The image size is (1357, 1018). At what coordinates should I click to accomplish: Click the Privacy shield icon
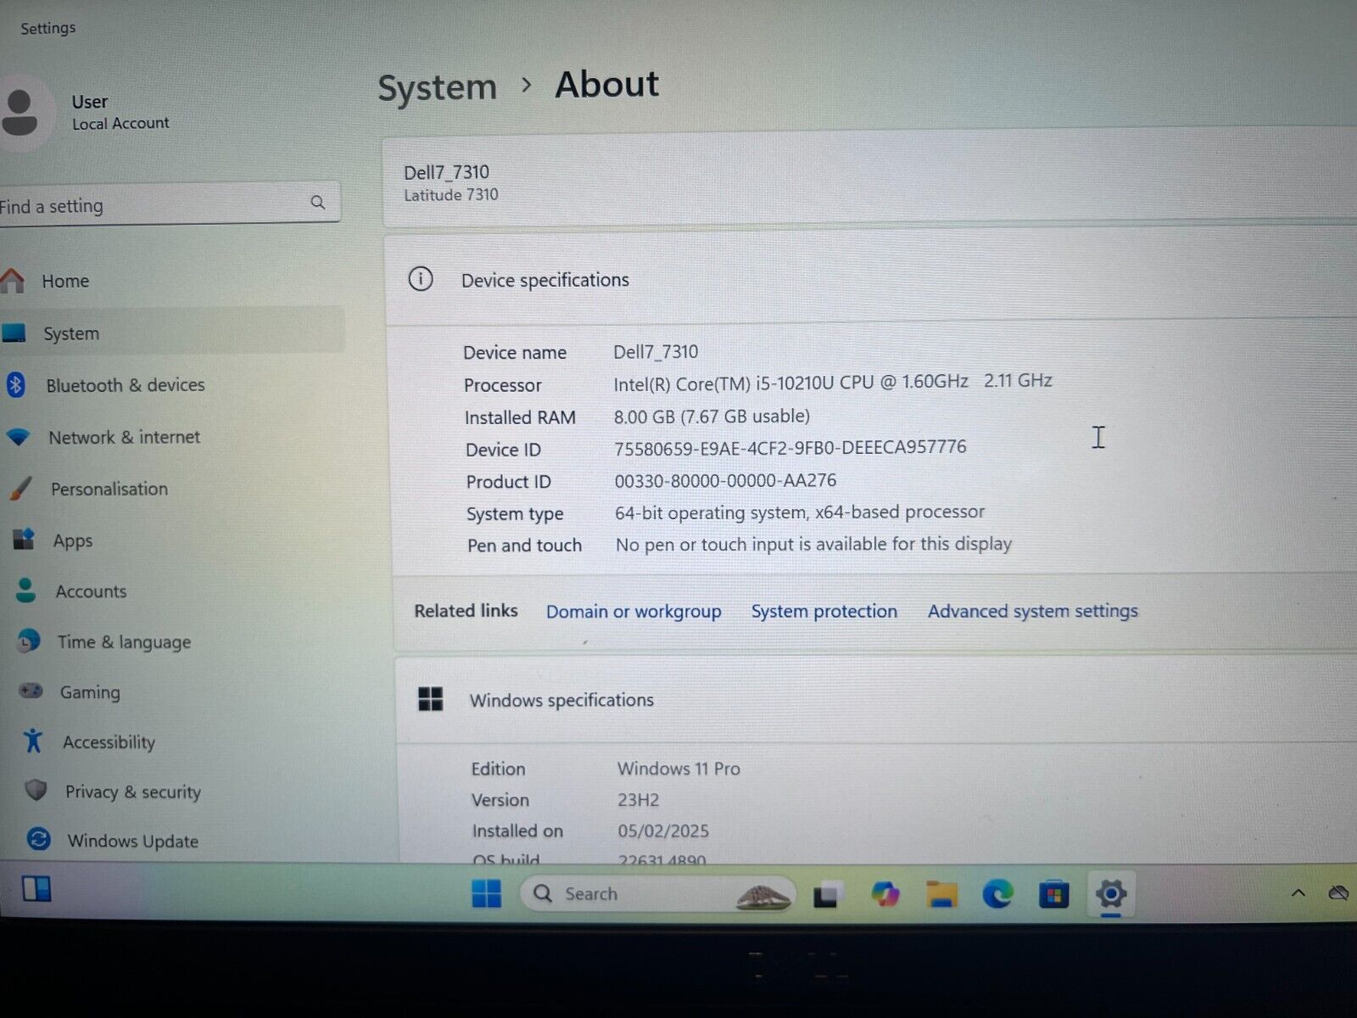pyautogui.click(x=36, y=790)
